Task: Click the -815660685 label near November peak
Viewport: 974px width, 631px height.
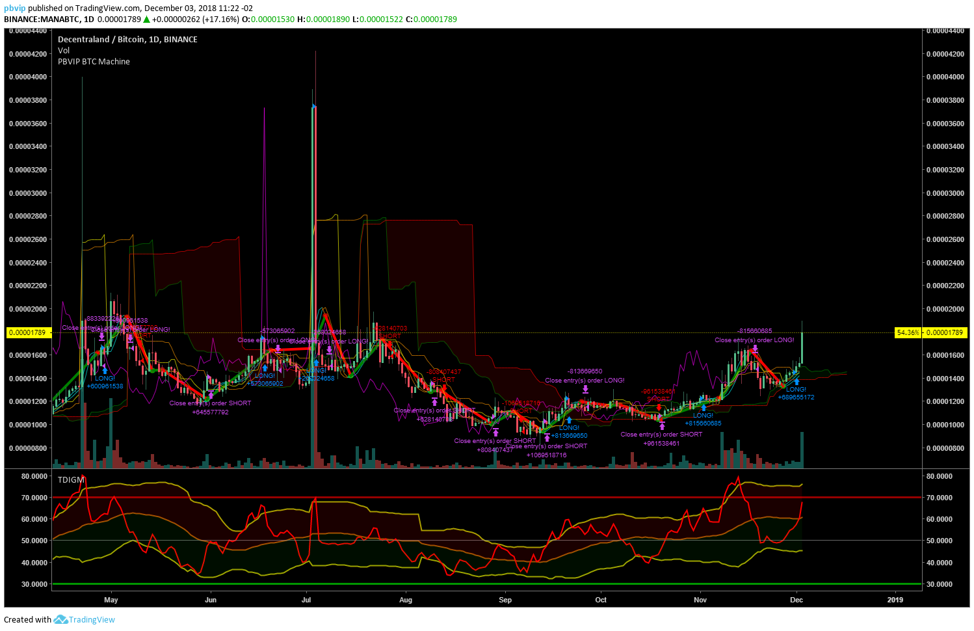Action: (x=755, y=331)
